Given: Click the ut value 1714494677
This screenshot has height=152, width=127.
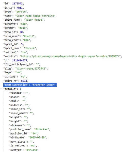Looking at the screenshot, I should [20, 61].
